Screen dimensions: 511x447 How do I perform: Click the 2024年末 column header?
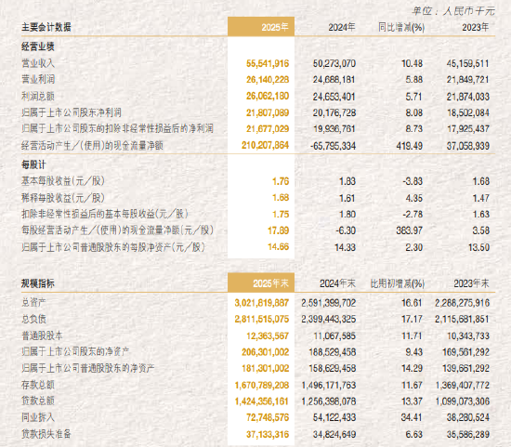(337, 283)
